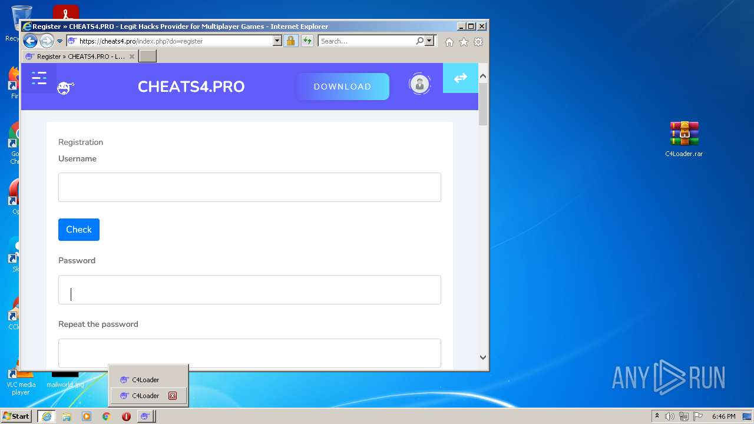Focus the Password input field
The image size is (754, 424).
[250, 290]
